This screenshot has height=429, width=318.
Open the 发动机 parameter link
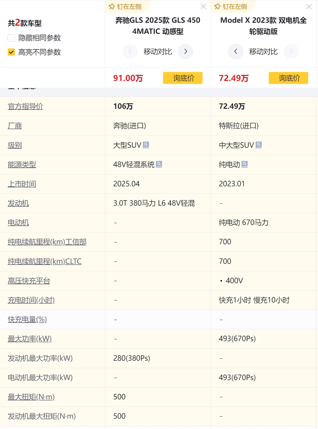[x=18, y=203]
